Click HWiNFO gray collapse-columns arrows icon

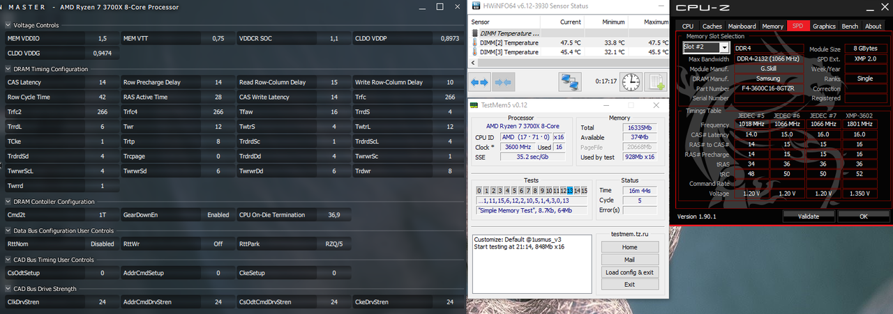coord(503,82)
